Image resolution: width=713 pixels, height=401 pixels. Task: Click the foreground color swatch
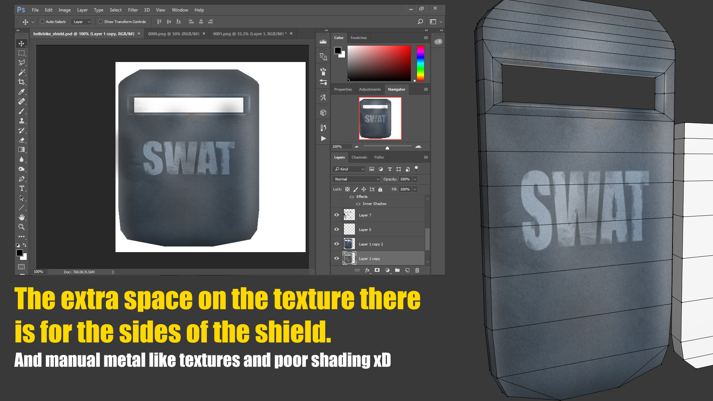(20, 253)
